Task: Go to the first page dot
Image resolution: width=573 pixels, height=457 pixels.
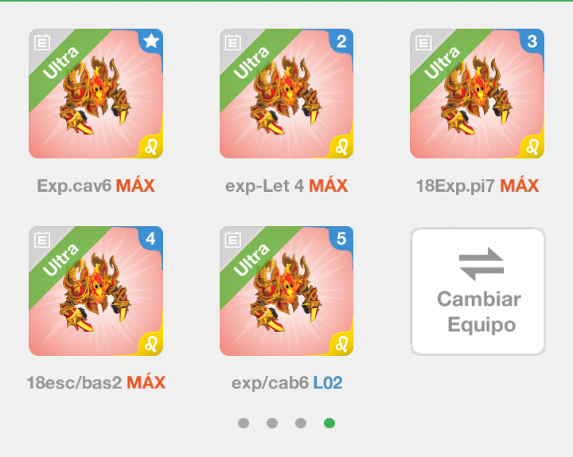Action: (244, 423)
